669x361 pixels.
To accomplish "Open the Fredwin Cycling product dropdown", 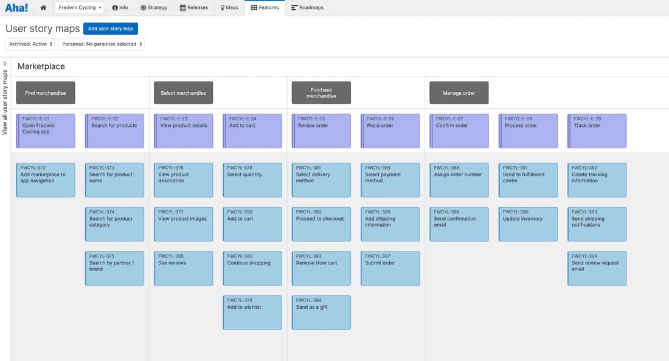I will coord(79,8).
